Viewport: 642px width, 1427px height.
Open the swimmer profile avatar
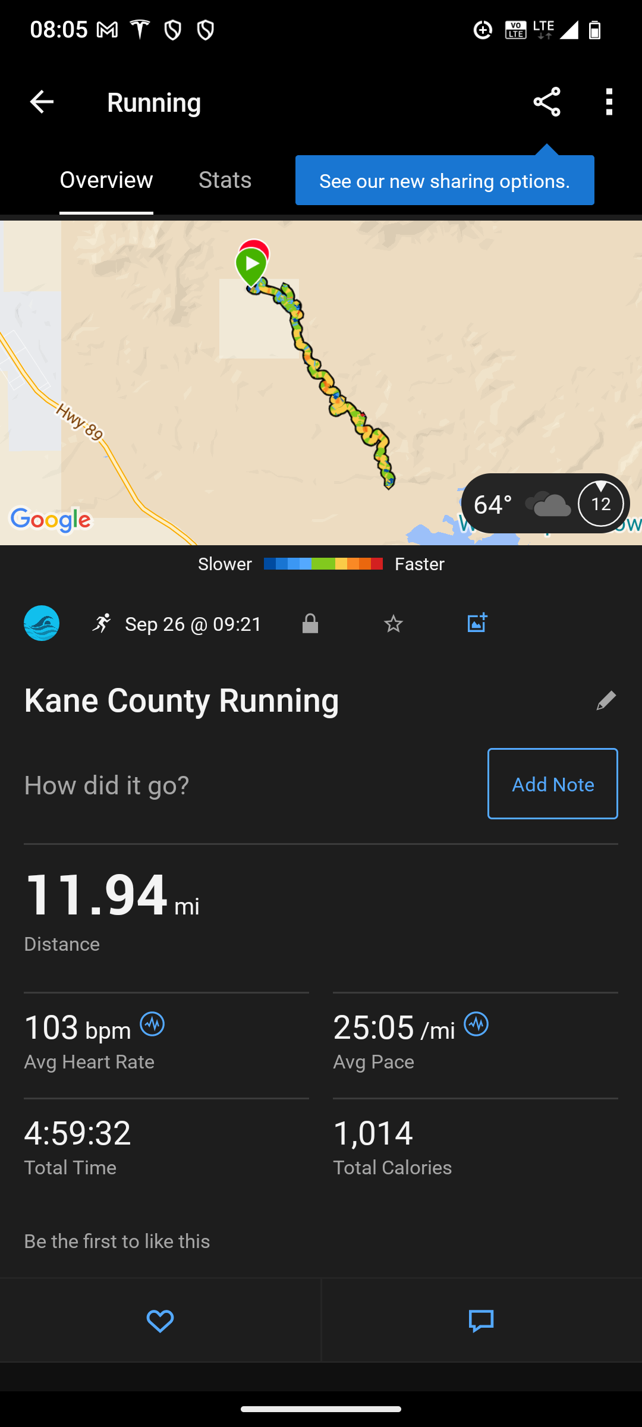click(x=42, y=623)
